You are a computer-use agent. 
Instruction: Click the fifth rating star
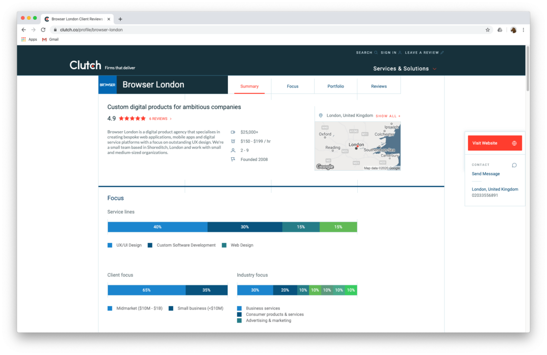pyautogui.click(x=142, y=118)
